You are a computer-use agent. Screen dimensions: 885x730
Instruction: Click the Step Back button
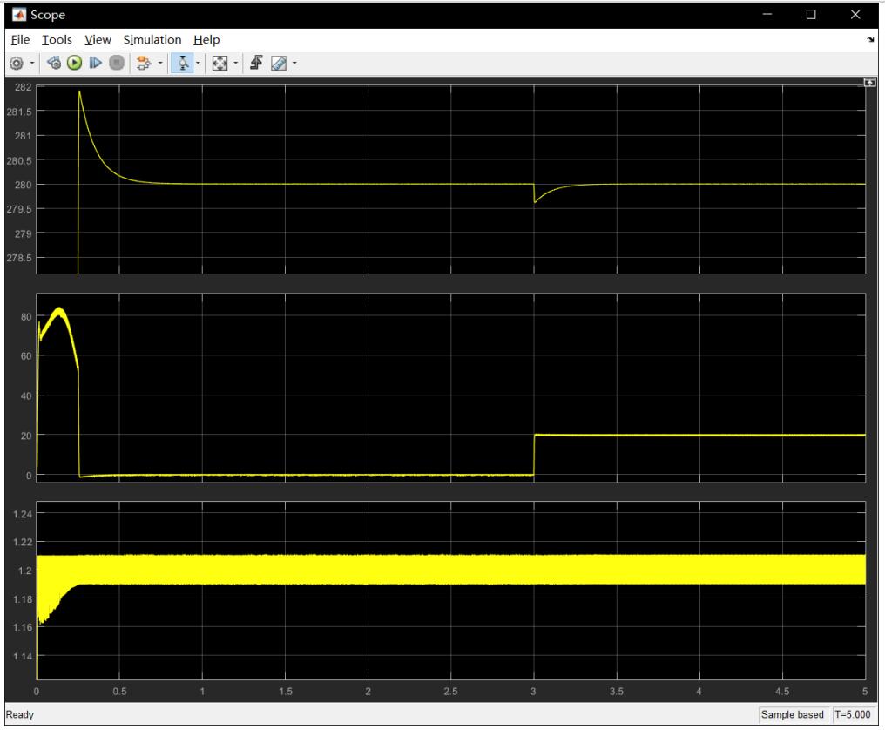(54, 63)
